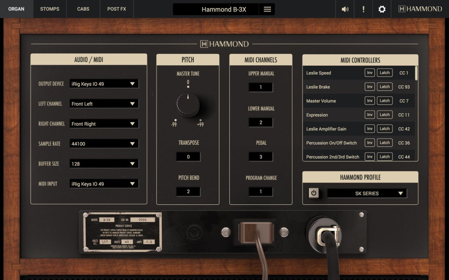Click the B-3X model nameplate
Screen dimensions: 449x280
[122, 232]
